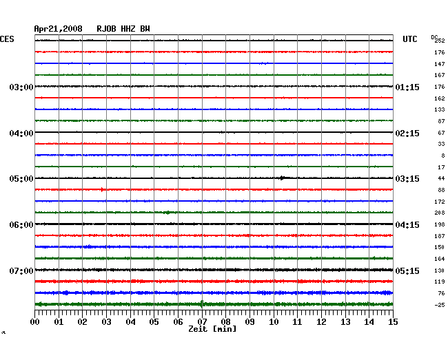
Task: Click the 01:15 UTC time label
Action: pos(407,87)
